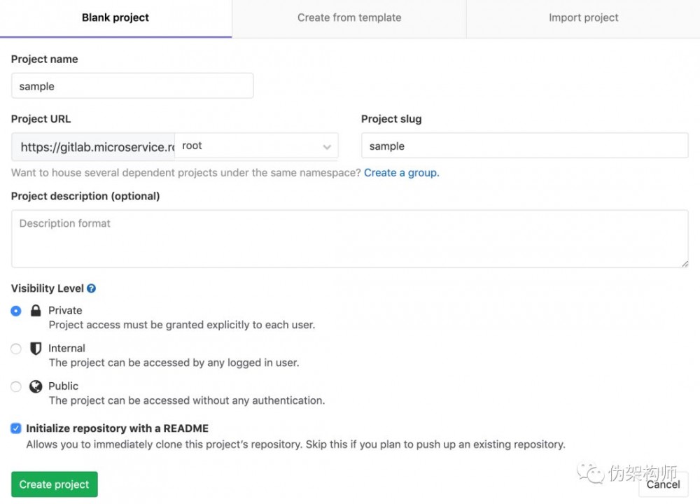Focus the Project name input field
The height and width of the screenshot is (504, 700).
coord(132,86)
